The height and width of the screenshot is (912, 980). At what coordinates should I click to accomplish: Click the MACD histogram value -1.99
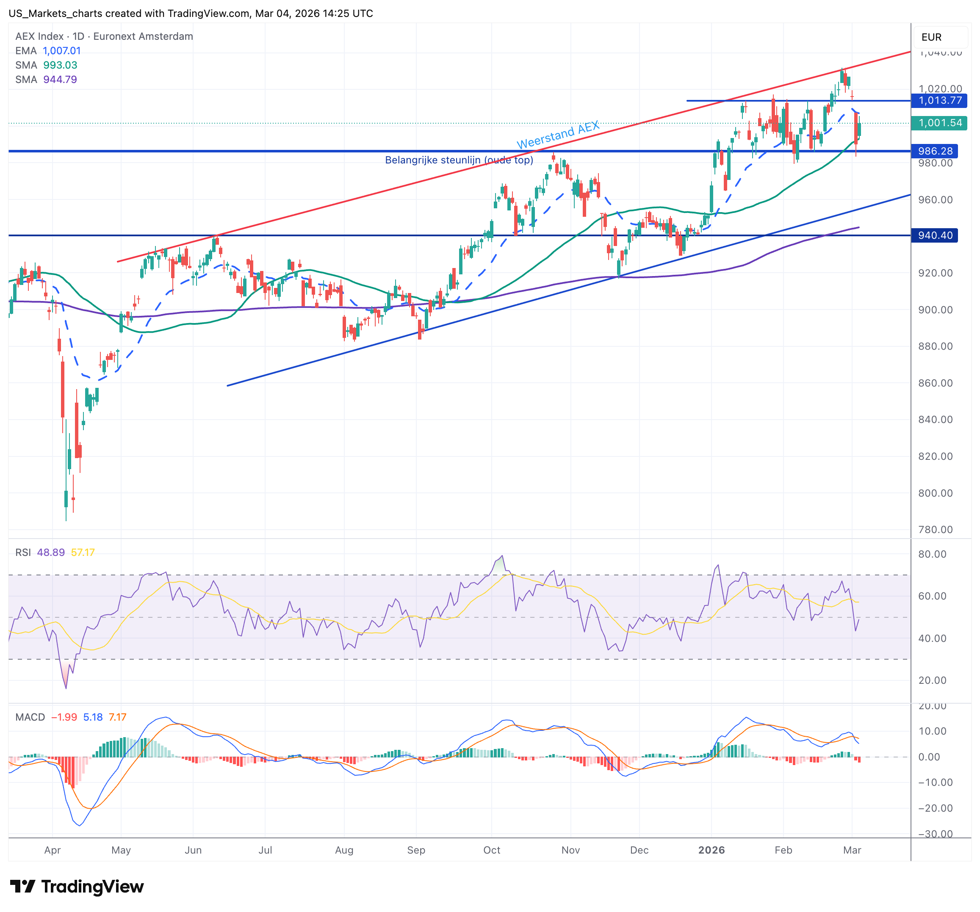[64, 717]
